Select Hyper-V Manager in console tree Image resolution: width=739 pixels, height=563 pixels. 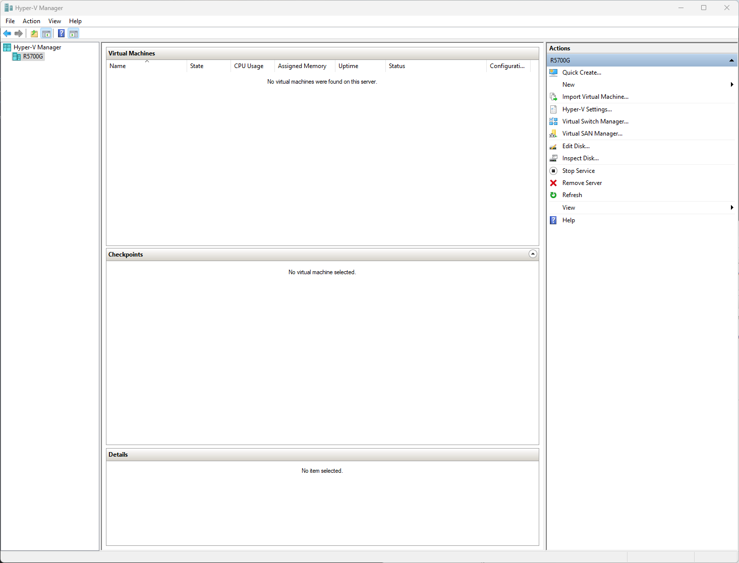pos(37,47)
